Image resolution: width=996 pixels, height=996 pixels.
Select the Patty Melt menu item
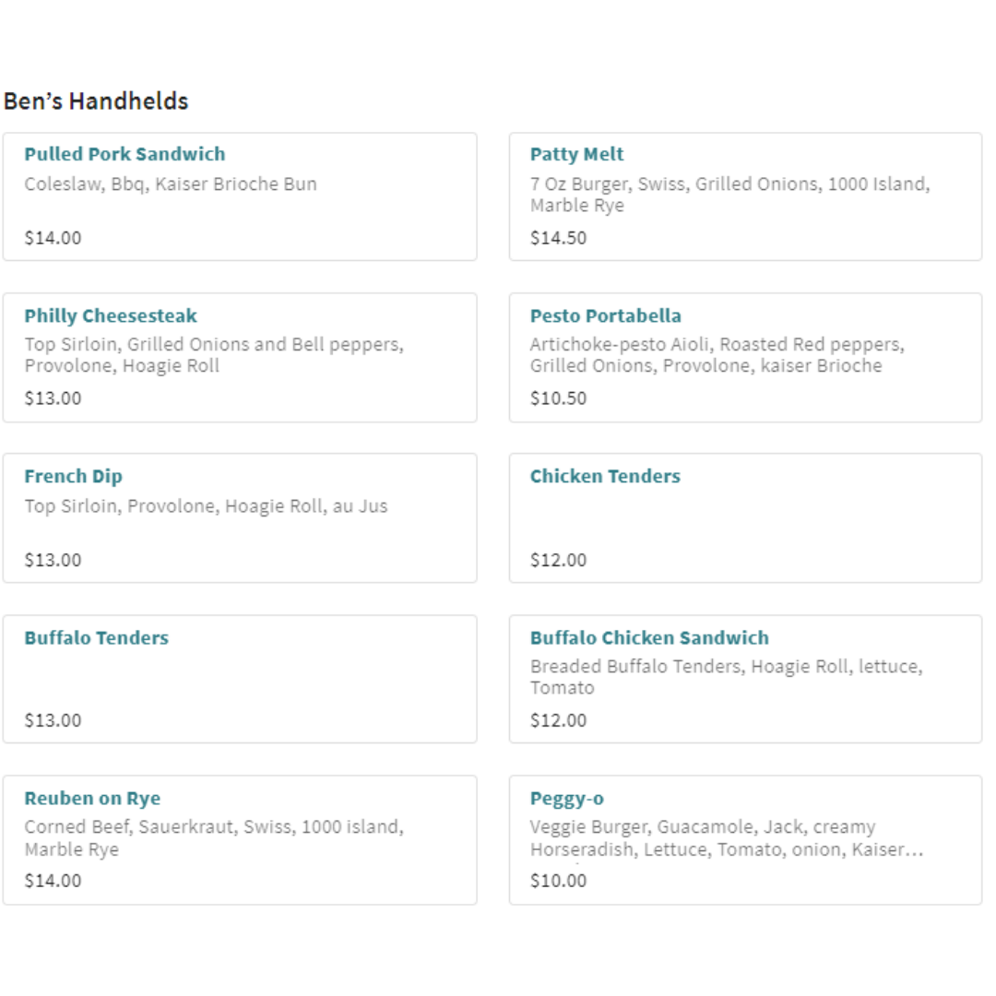(576, 154)
